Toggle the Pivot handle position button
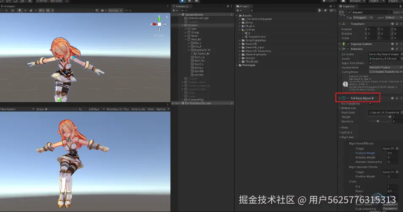Viewport: 403px width, 212px height. pos(42,1)
